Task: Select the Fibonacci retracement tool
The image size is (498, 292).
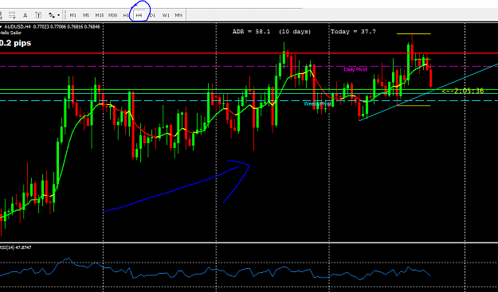Action: [x=12, y=15]
